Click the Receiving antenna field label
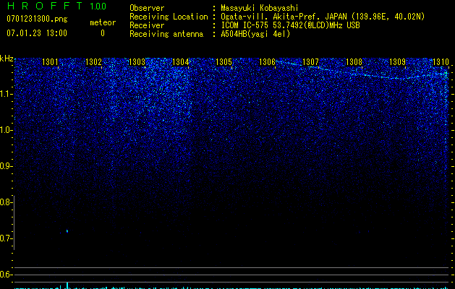 [166, 34]
